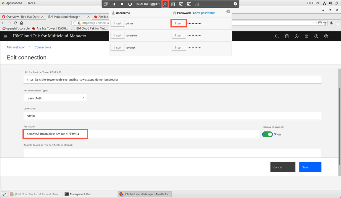The image size is (341, 198).
Task: Open the clipboard icon in remote toolbar
Action: [173, 4]
